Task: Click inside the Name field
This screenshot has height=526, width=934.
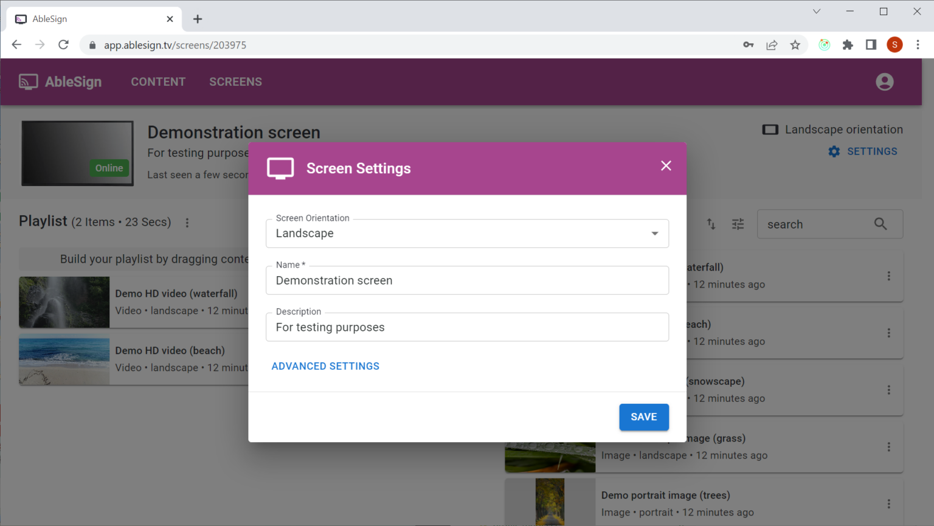Action: click(467, 280)
